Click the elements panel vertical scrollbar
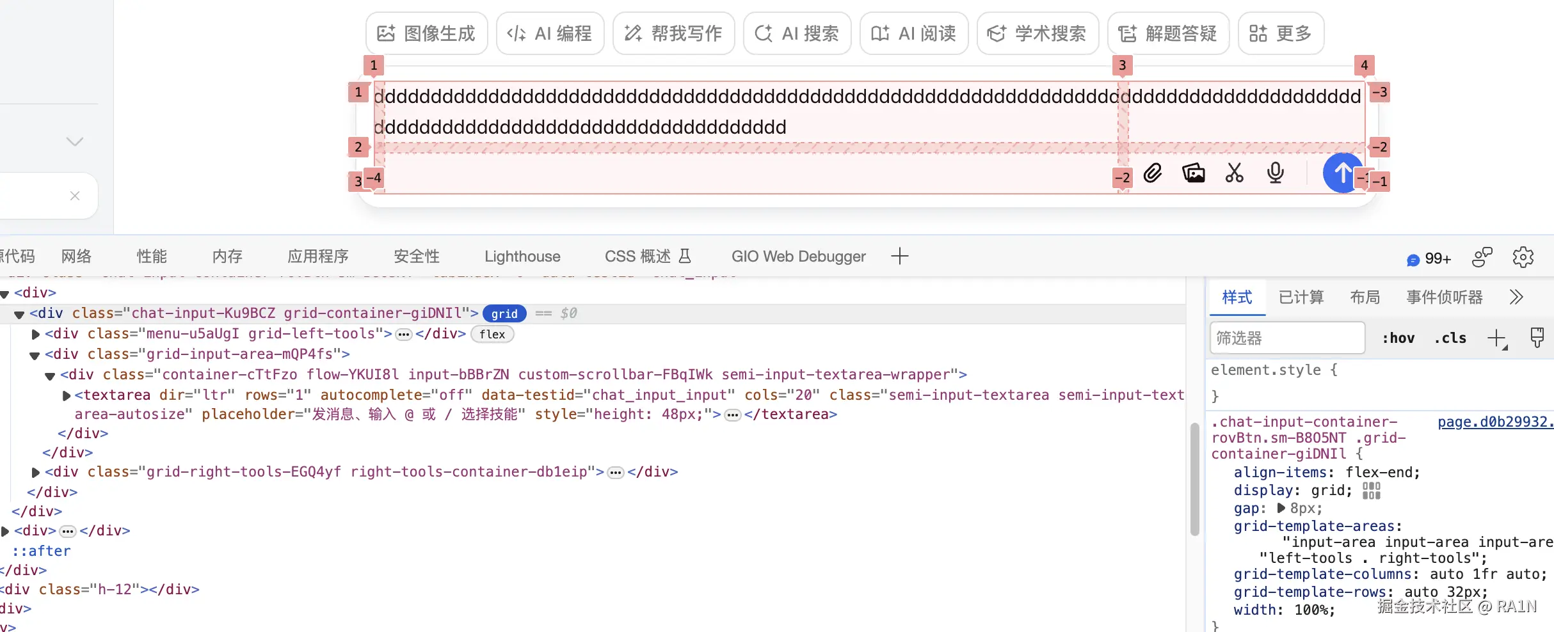The width and height of the screenshot is (1554, 632). 1194,480
